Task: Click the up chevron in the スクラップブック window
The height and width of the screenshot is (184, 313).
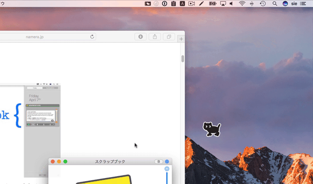Action: pos(167,169)
